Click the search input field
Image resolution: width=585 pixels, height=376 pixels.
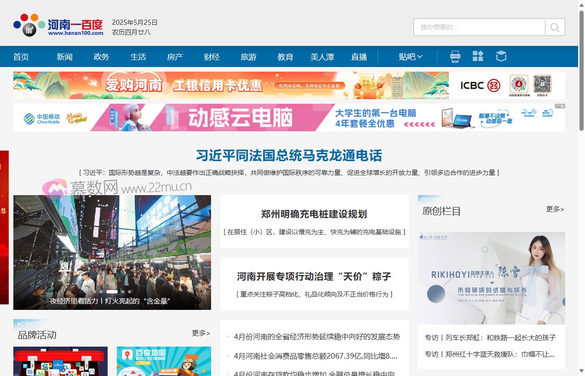pos(478,27)
